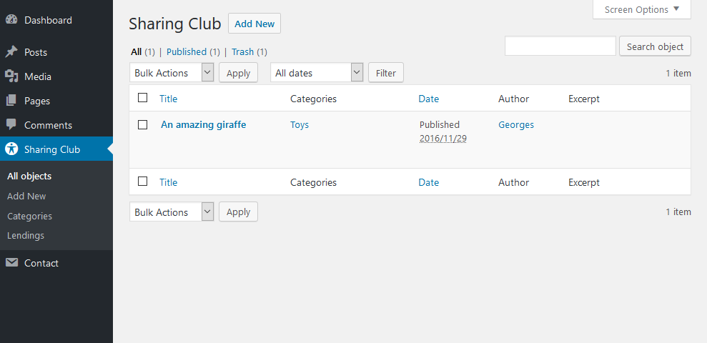Open Lendings submenu item
Viewport: 707px width, 343px height.
click(26, 235)
